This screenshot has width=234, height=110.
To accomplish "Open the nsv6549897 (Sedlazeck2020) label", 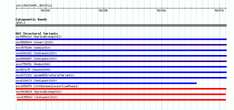I will click(x=36, y=59).
